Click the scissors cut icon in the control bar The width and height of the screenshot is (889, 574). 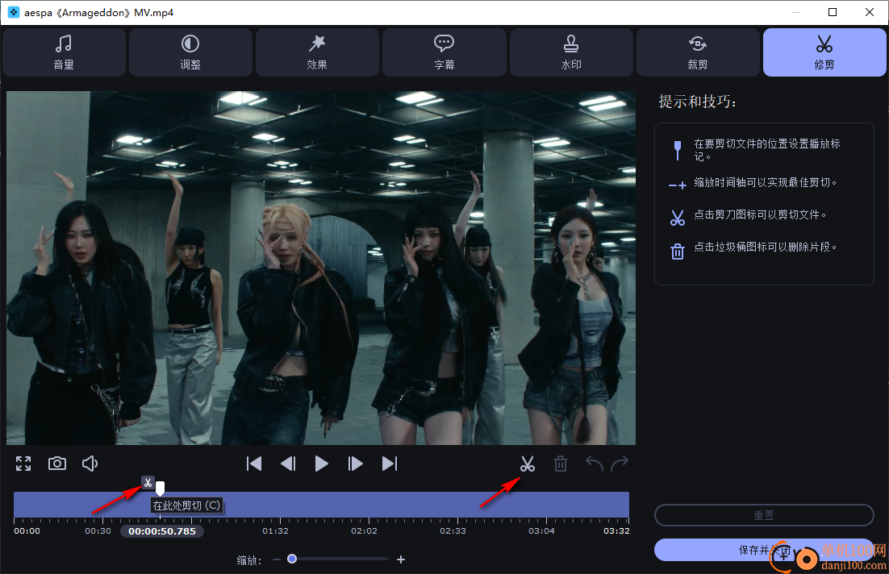pos(528,464)
